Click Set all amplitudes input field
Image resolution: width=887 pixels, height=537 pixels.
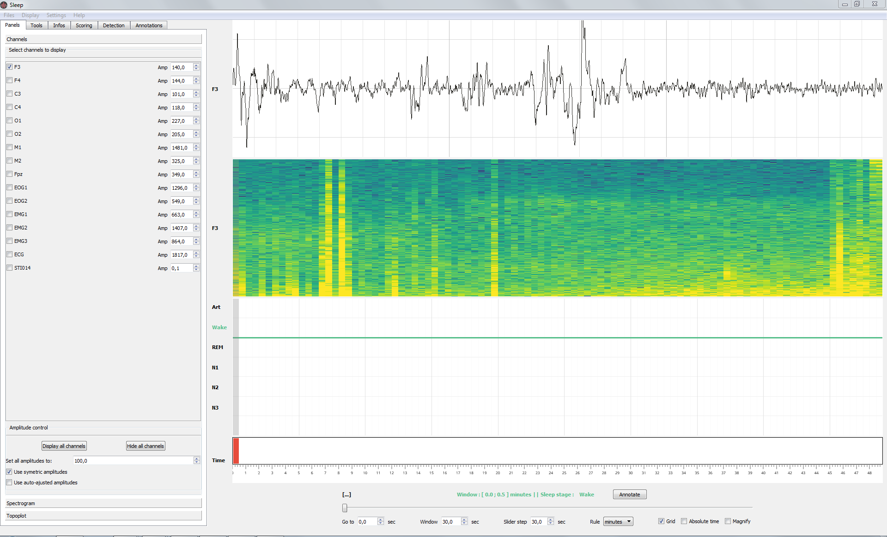coord(133,461)
